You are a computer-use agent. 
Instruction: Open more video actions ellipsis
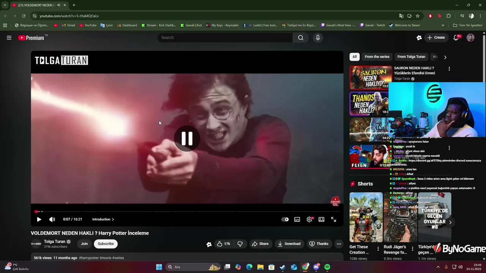[x=339, y=244]
